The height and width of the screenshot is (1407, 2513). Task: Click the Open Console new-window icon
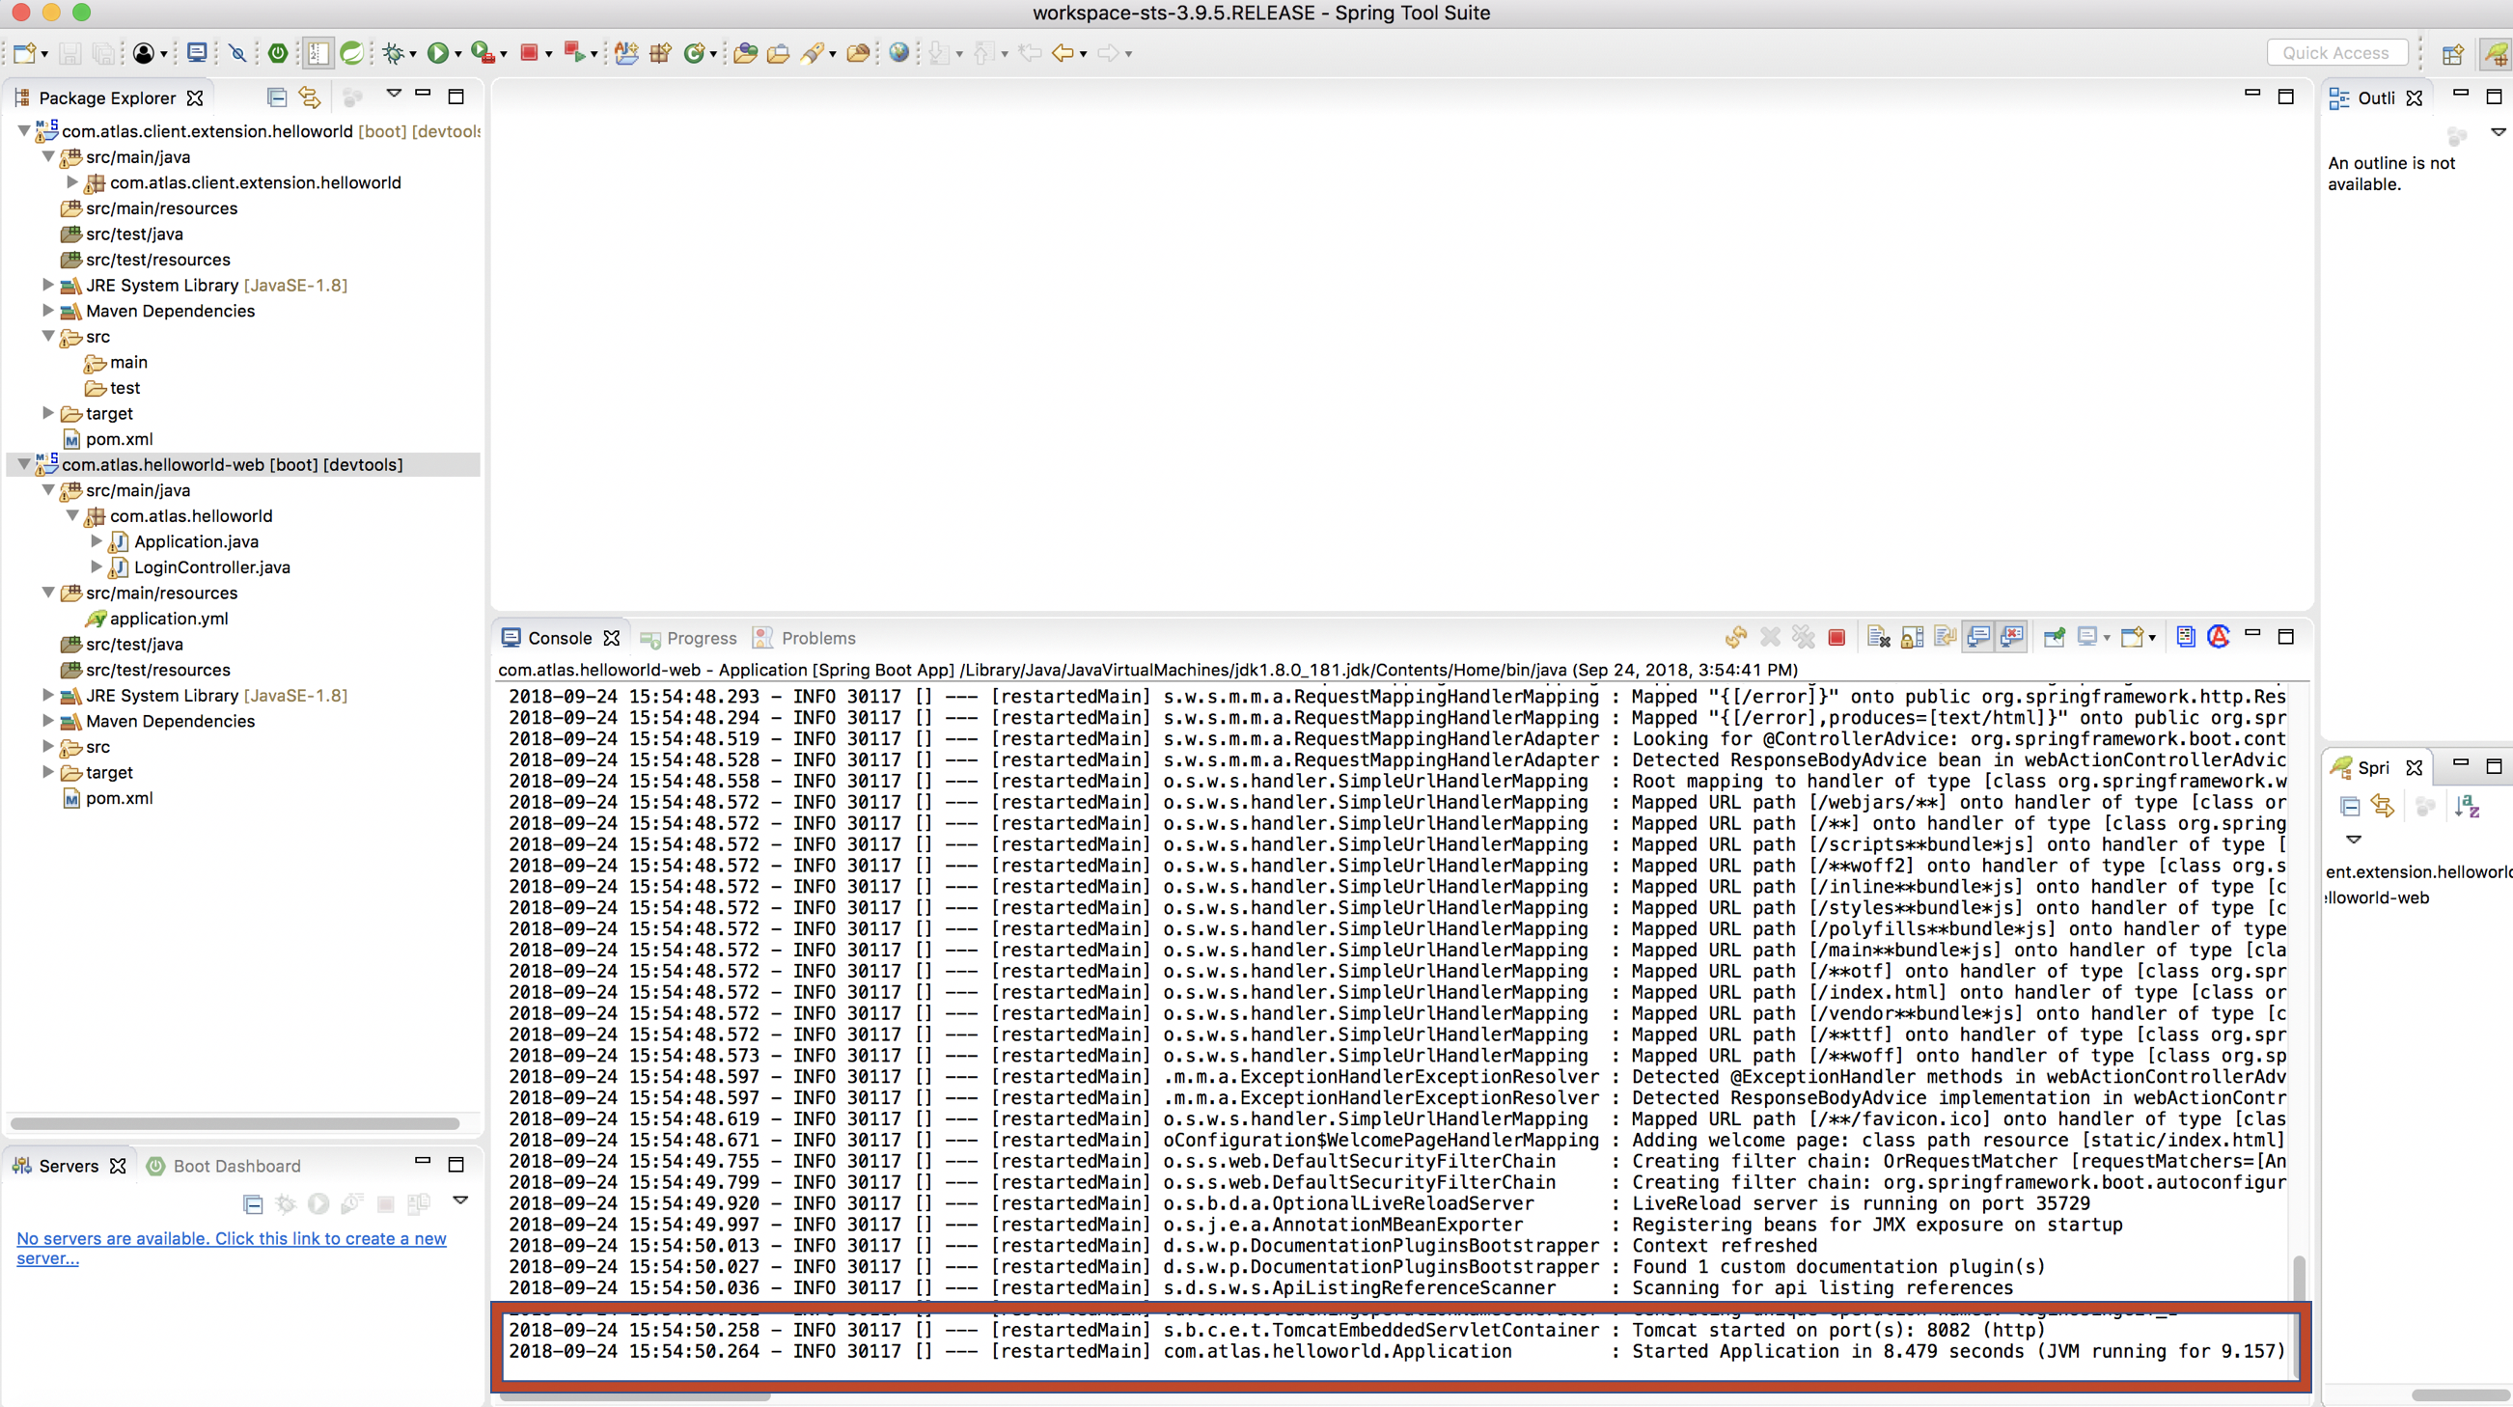point(2132,637)
